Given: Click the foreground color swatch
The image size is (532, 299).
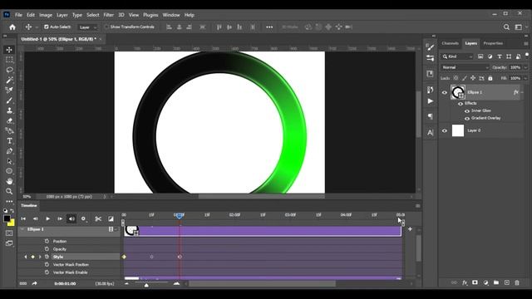Looking at the screenshot, I should point(7,218).
